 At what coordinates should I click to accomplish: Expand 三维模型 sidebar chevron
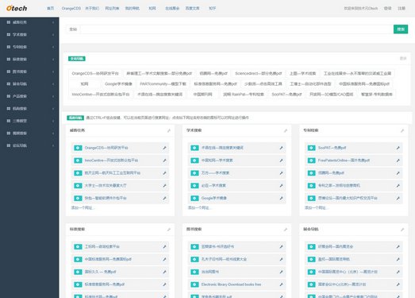point(53,121)
